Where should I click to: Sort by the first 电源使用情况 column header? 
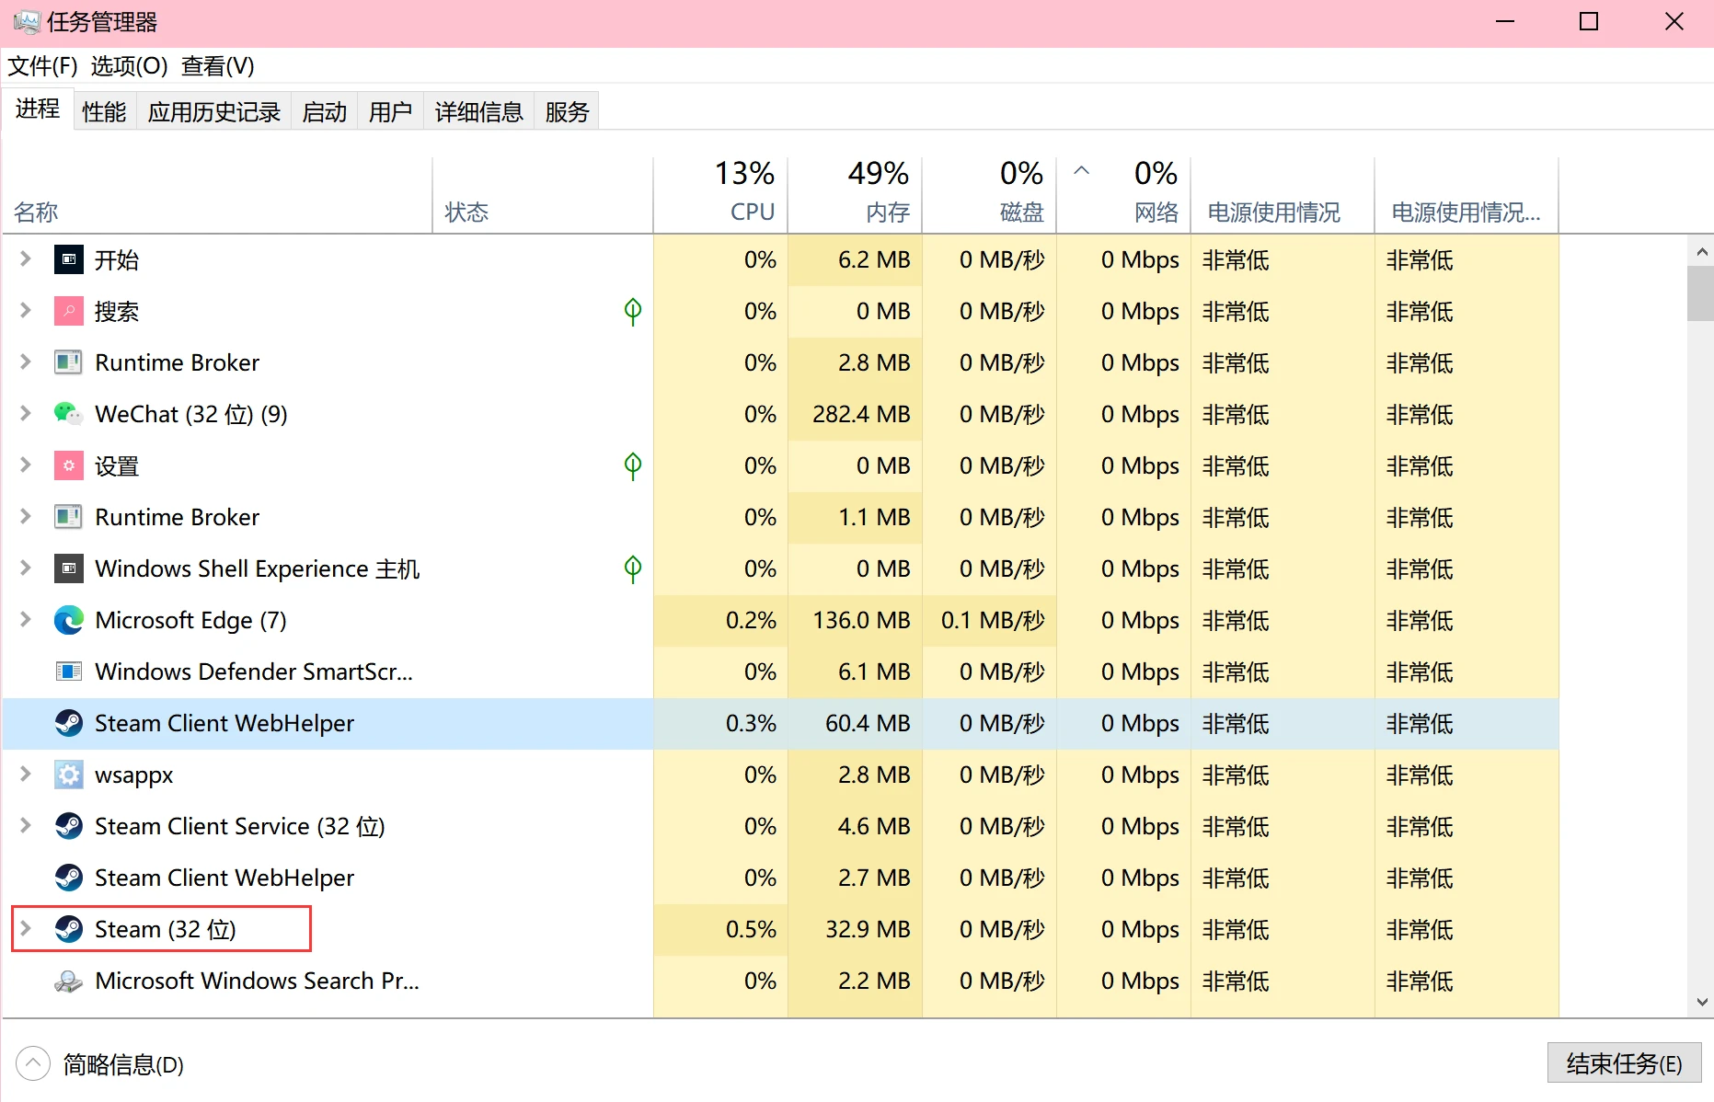pos(1283,195)
